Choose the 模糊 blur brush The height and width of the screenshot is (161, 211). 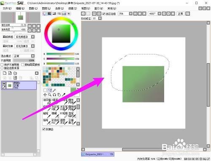click(55, 115)
